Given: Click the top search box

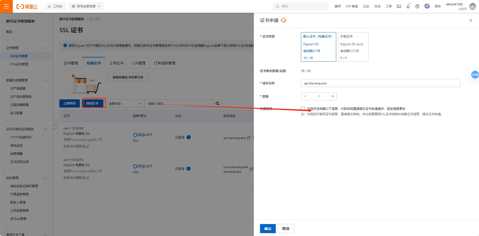Looking at the screenshot, I should [x=301, y=6].
